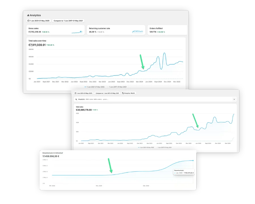
Task: Click the 9.6K % change in middle window
Action: pos(95,110)
